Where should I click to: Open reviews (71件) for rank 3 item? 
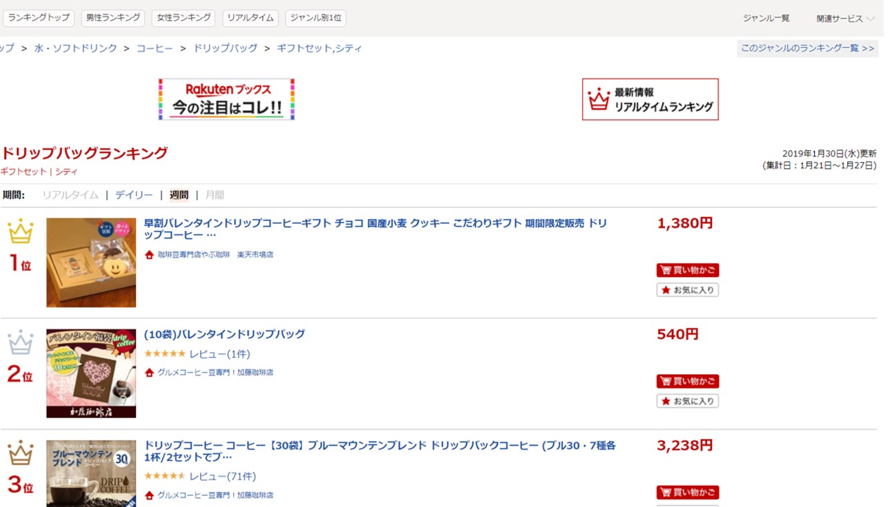click(x=222, y=476)
